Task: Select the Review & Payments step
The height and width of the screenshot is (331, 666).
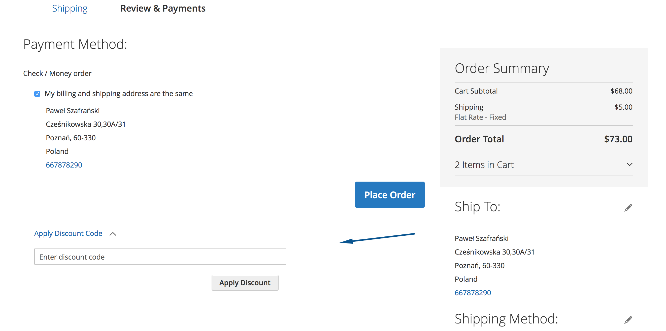Action: pyautogui.click(x=163, y=8)
